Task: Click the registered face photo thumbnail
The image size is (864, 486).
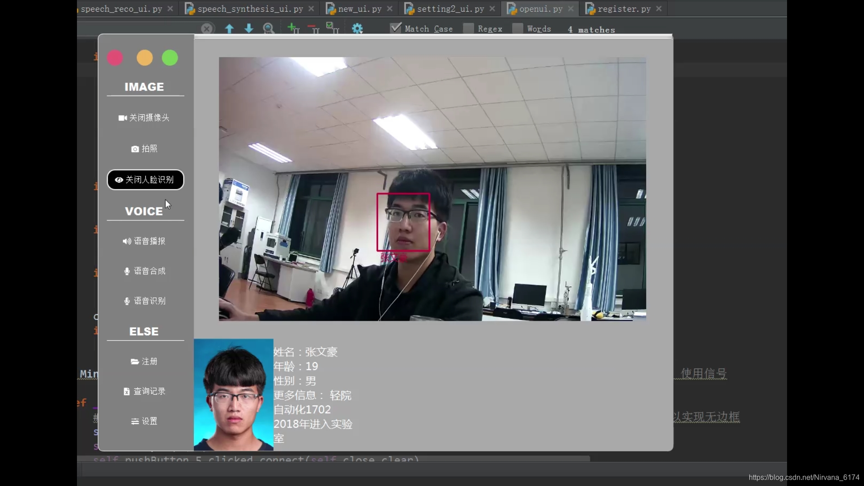Action: [x=234, y=395]
